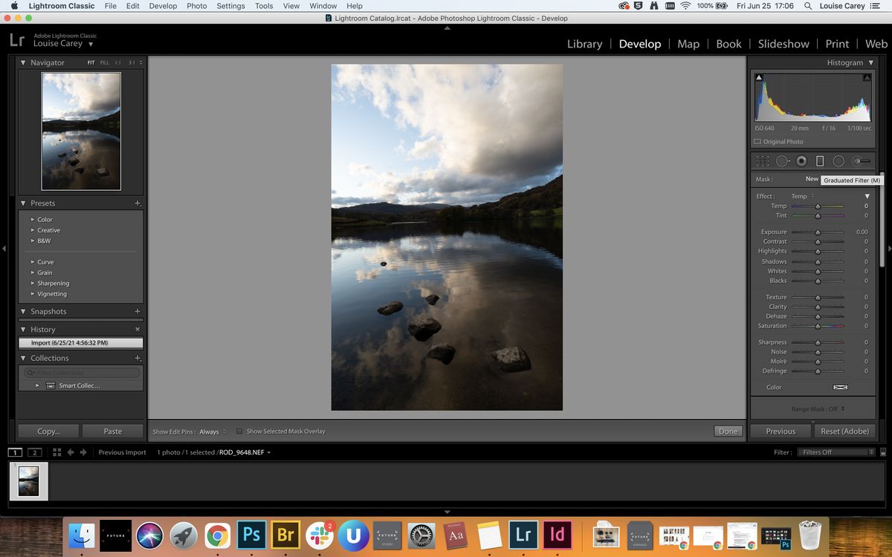892x557 pixels.
Task: Open Lightroom from the Dock
Action: coord(523,535)
